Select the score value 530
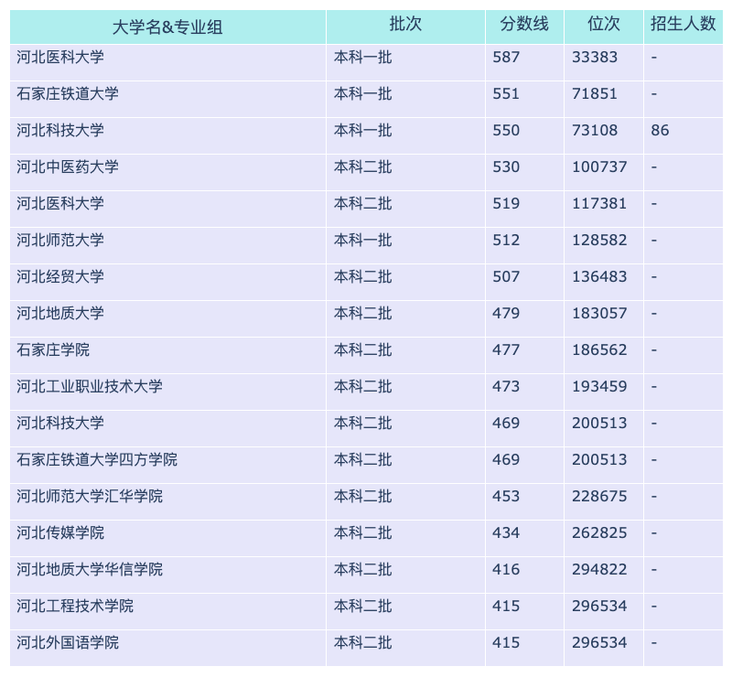Viewport: 732px width, 677px height. 506,167
